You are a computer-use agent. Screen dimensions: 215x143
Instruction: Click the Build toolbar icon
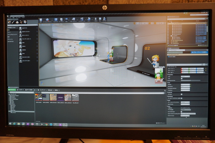click(x=89, y=20)
